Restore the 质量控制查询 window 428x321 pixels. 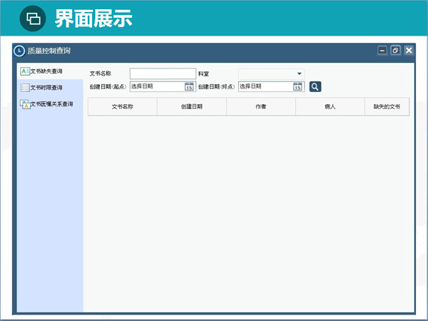395,51
